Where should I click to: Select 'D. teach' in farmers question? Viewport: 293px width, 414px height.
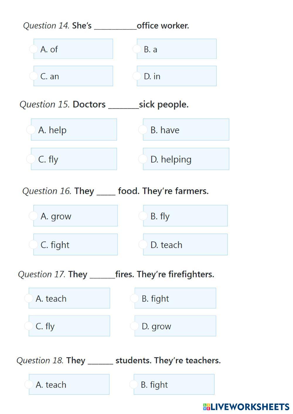(143, 244)
